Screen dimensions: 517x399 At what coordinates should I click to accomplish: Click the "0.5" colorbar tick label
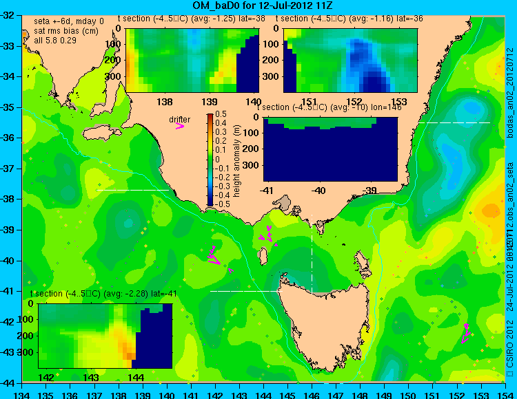pos(221,114)
